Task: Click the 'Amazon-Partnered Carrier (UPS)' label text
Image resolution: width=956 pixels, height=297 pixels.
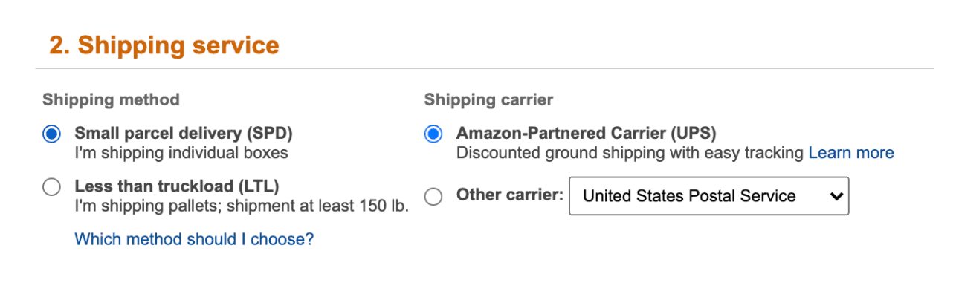Action: (586, 134)
